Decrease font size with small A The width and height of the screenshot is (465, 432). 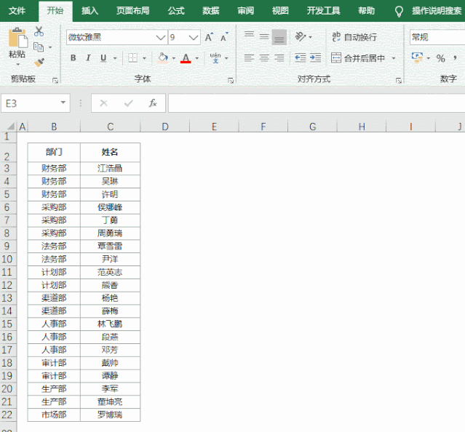click(x=224, y=37)
